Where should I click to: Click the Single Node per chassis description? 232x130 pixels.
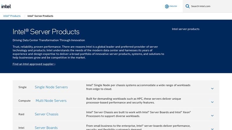click(x=138, y=87)
